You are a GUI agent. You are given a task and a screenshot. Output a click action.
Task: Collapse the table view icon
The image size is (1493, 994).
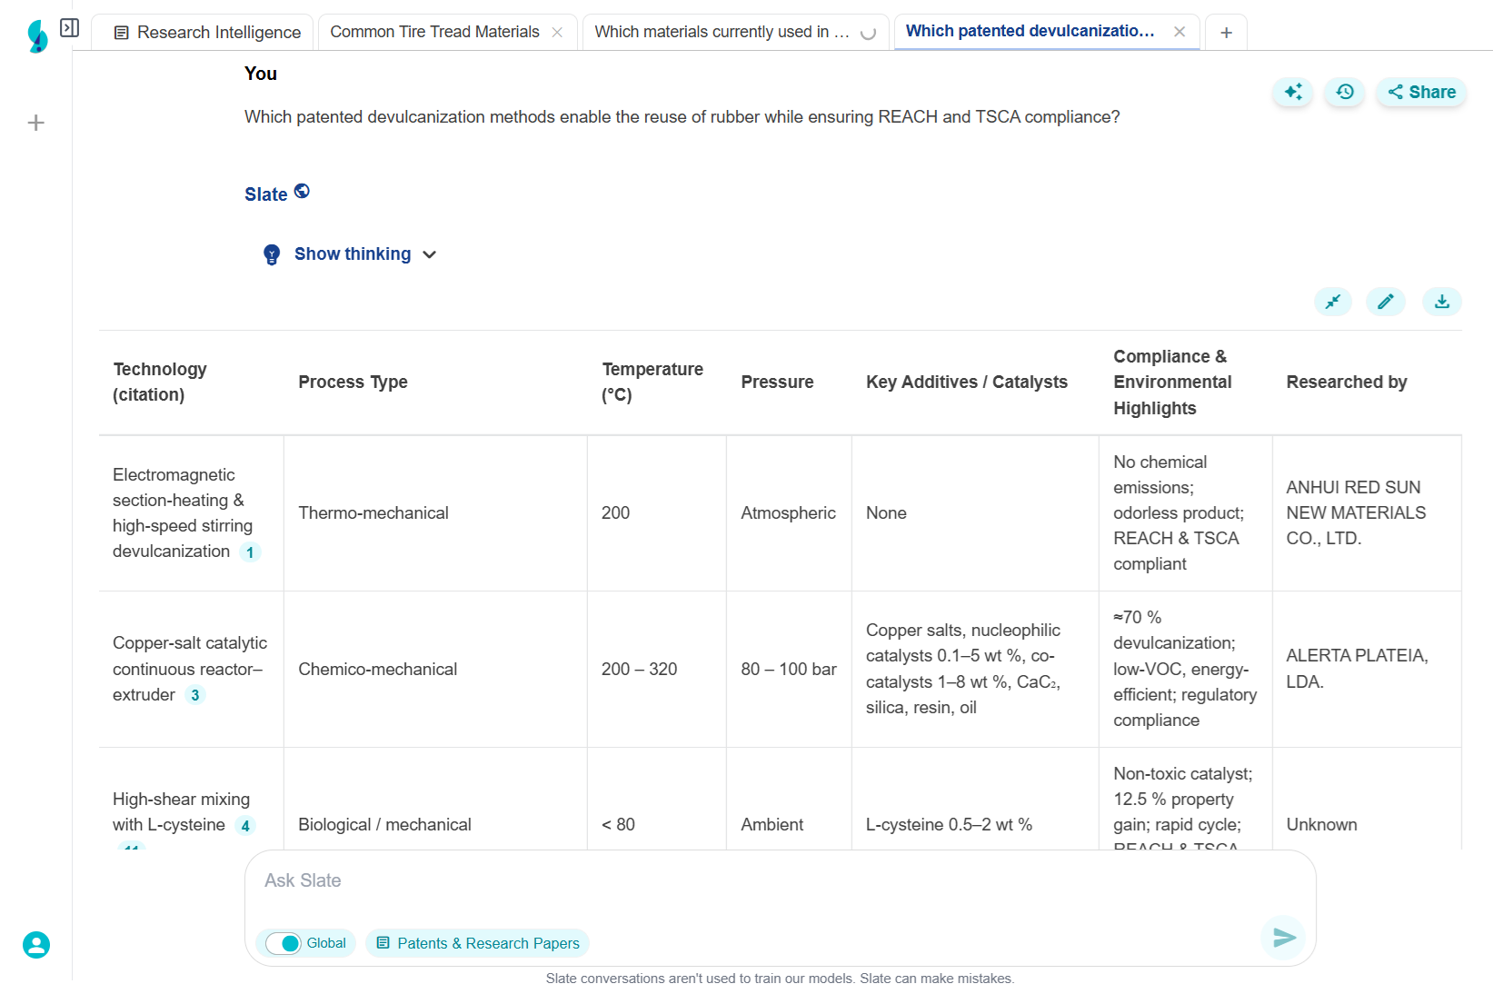point(1333,302)
